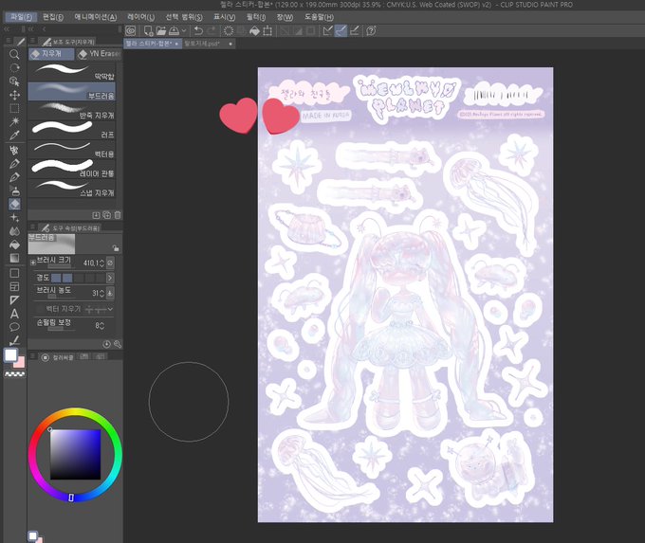This screenshot has height=543, width=645.
Task: Open Vector eraser mode dropdown
Action: pyautogui.click(x=110, y=309)
